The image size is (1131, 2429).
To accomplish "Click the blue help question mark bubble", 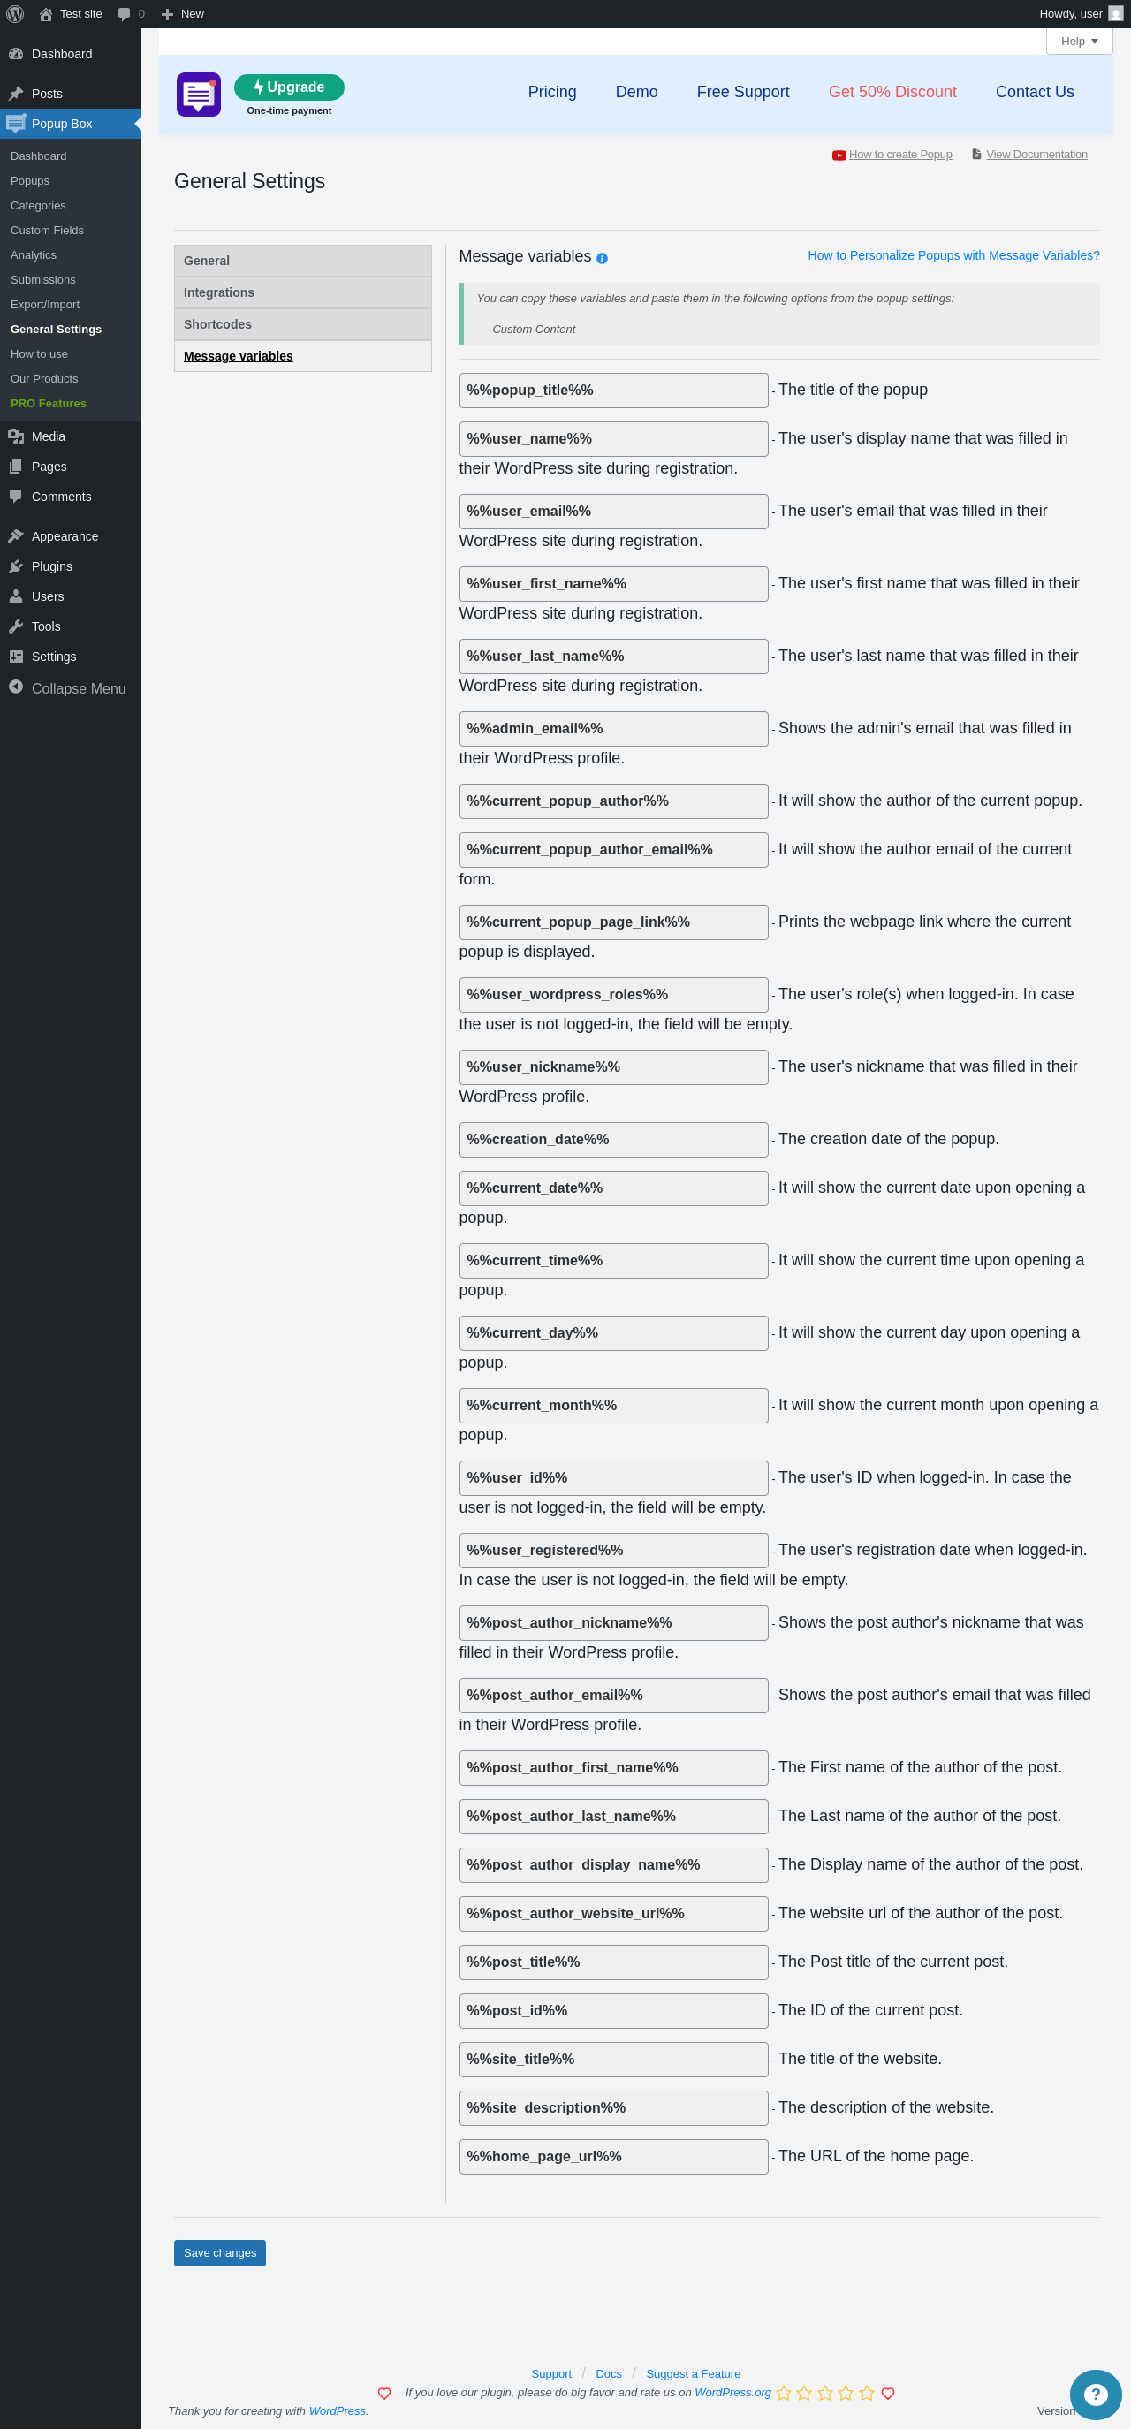I will tap(1094, 2395).
